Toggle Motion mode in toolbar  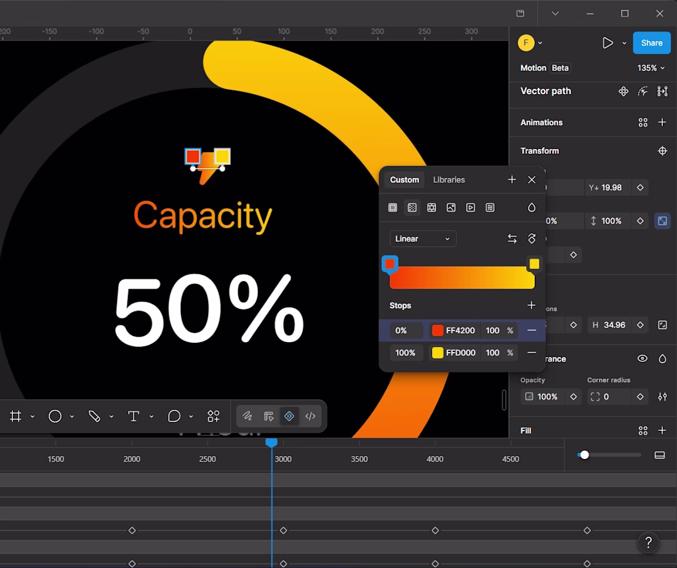tap(289, 416)
